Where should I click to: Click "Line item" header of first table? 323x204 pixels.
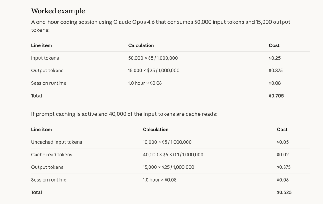pyautogui.click(x=42, y=45)
